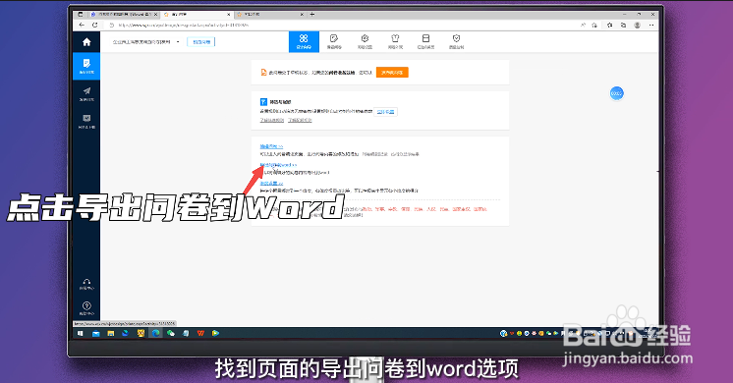Open the second underlined gray link in the filter card

[x=300, y=120]
